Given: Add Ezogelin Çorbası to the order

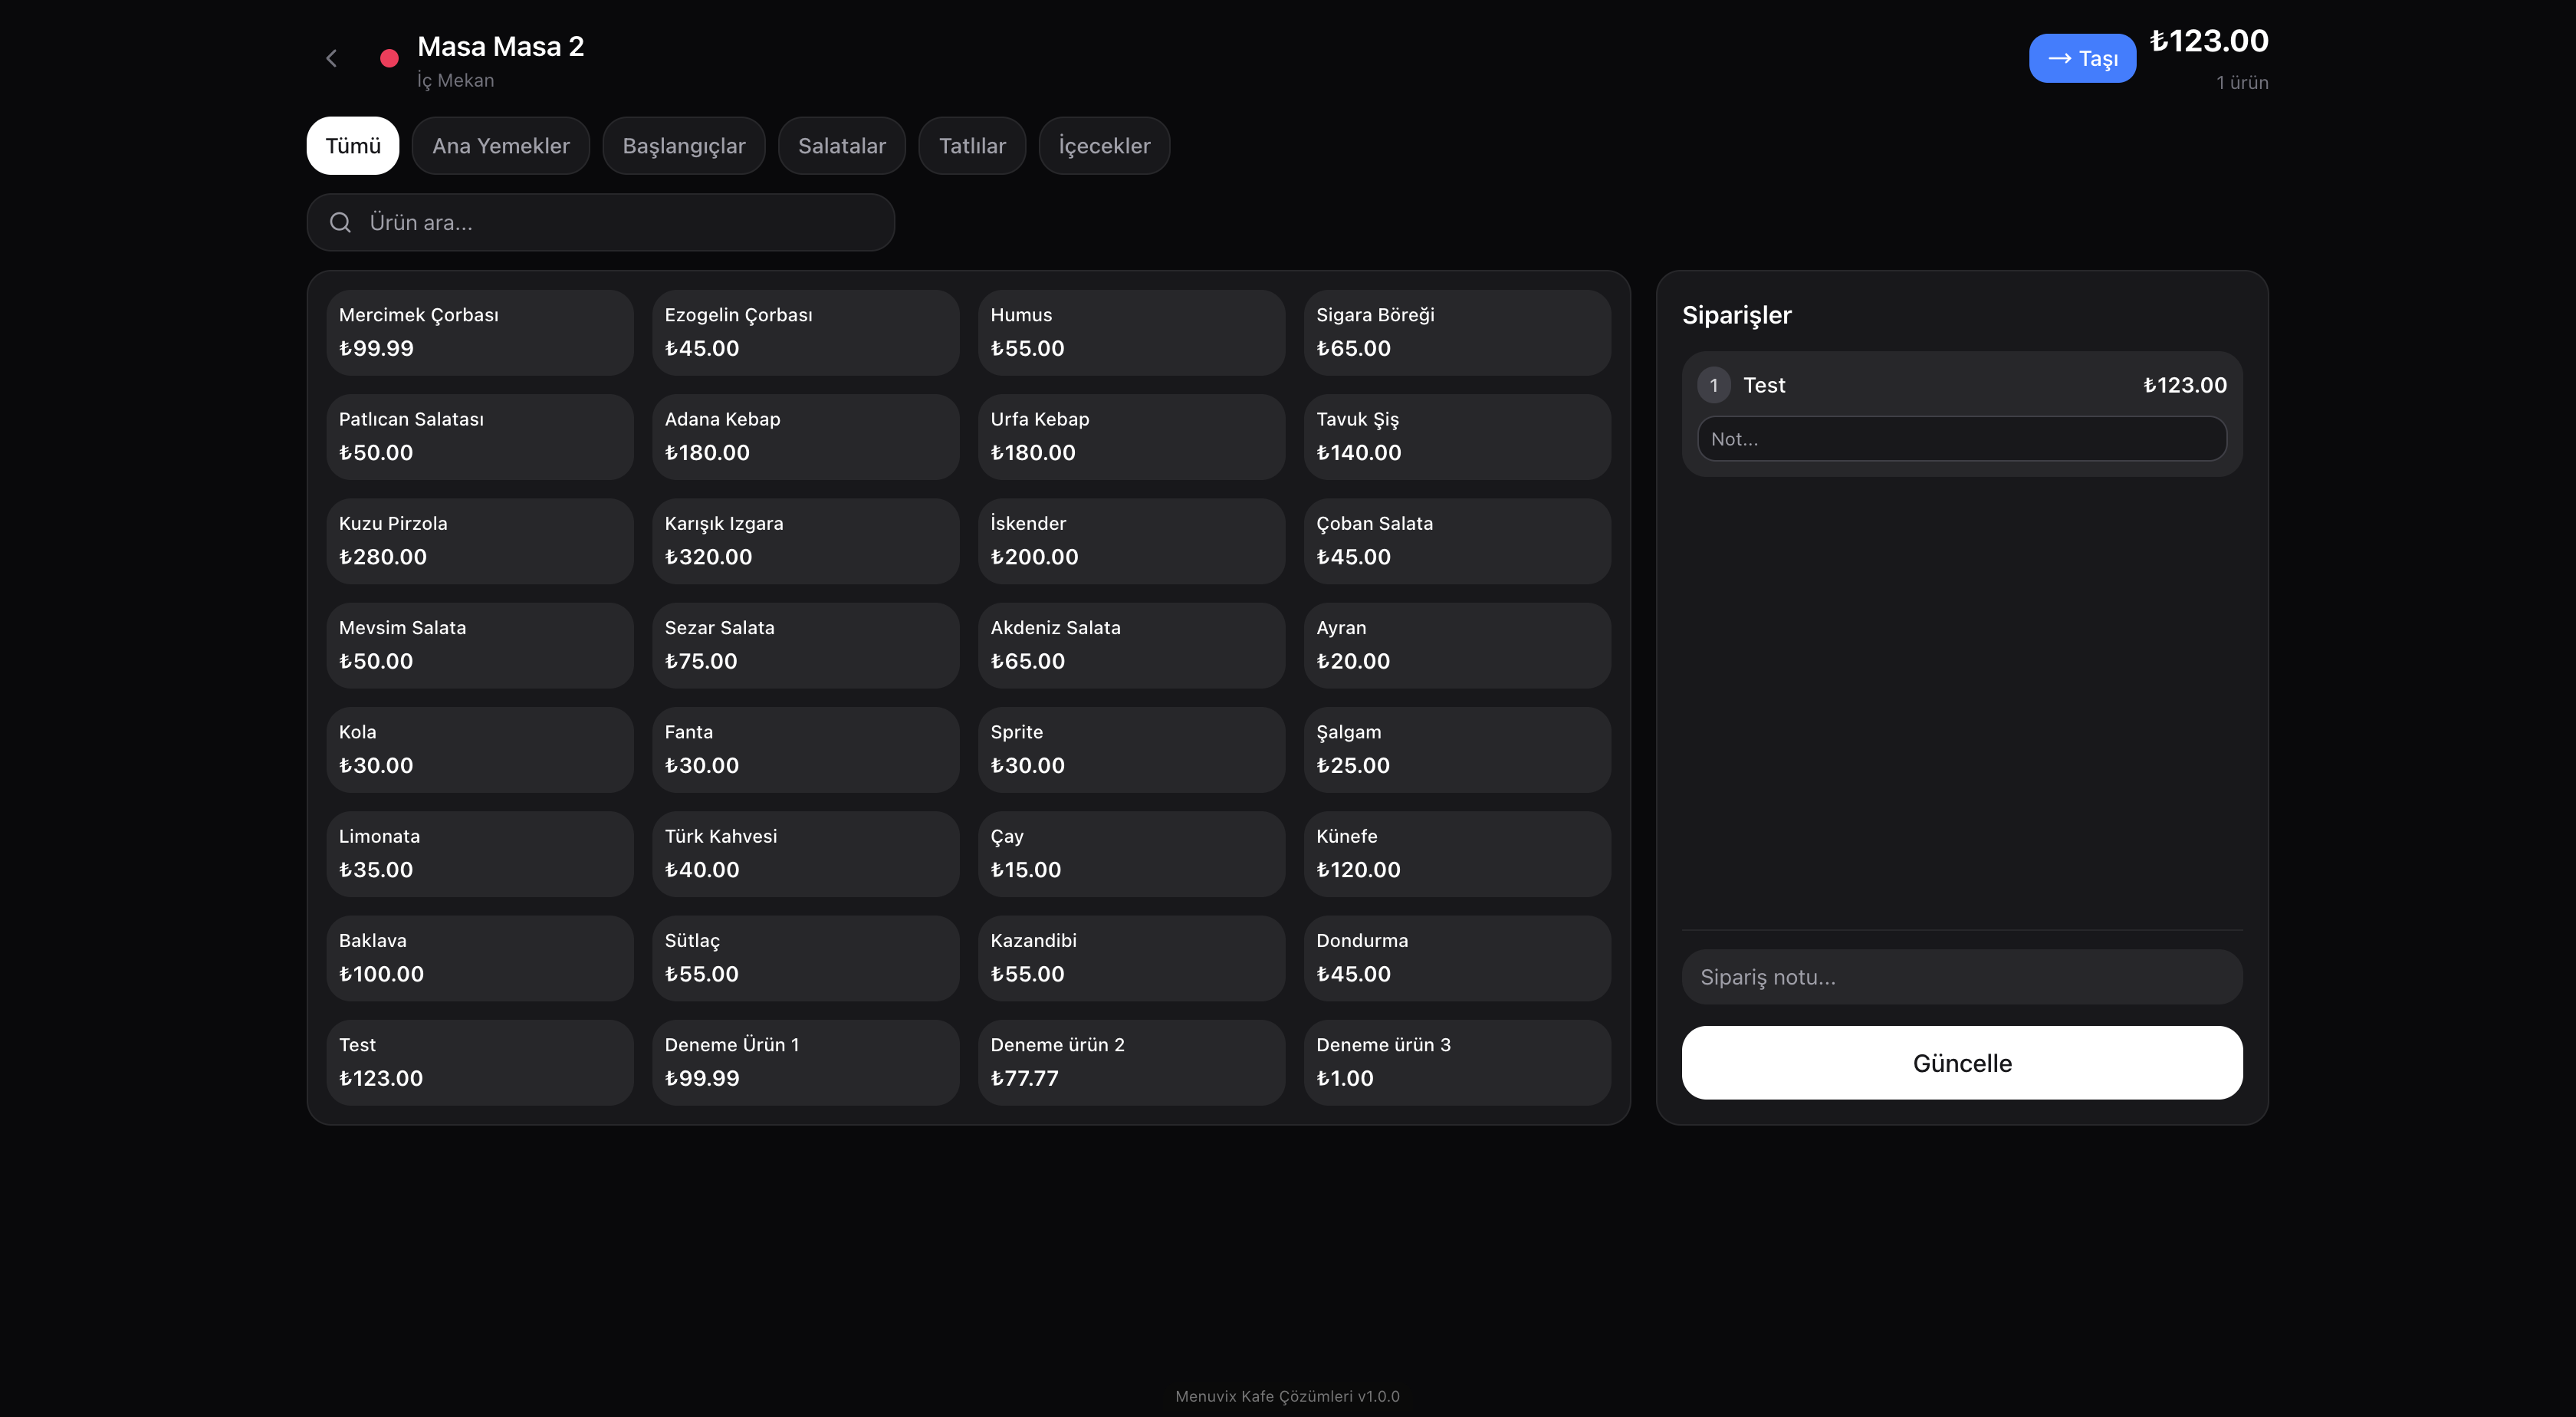Looking at the screenshot, I should (x=805, y=333).
